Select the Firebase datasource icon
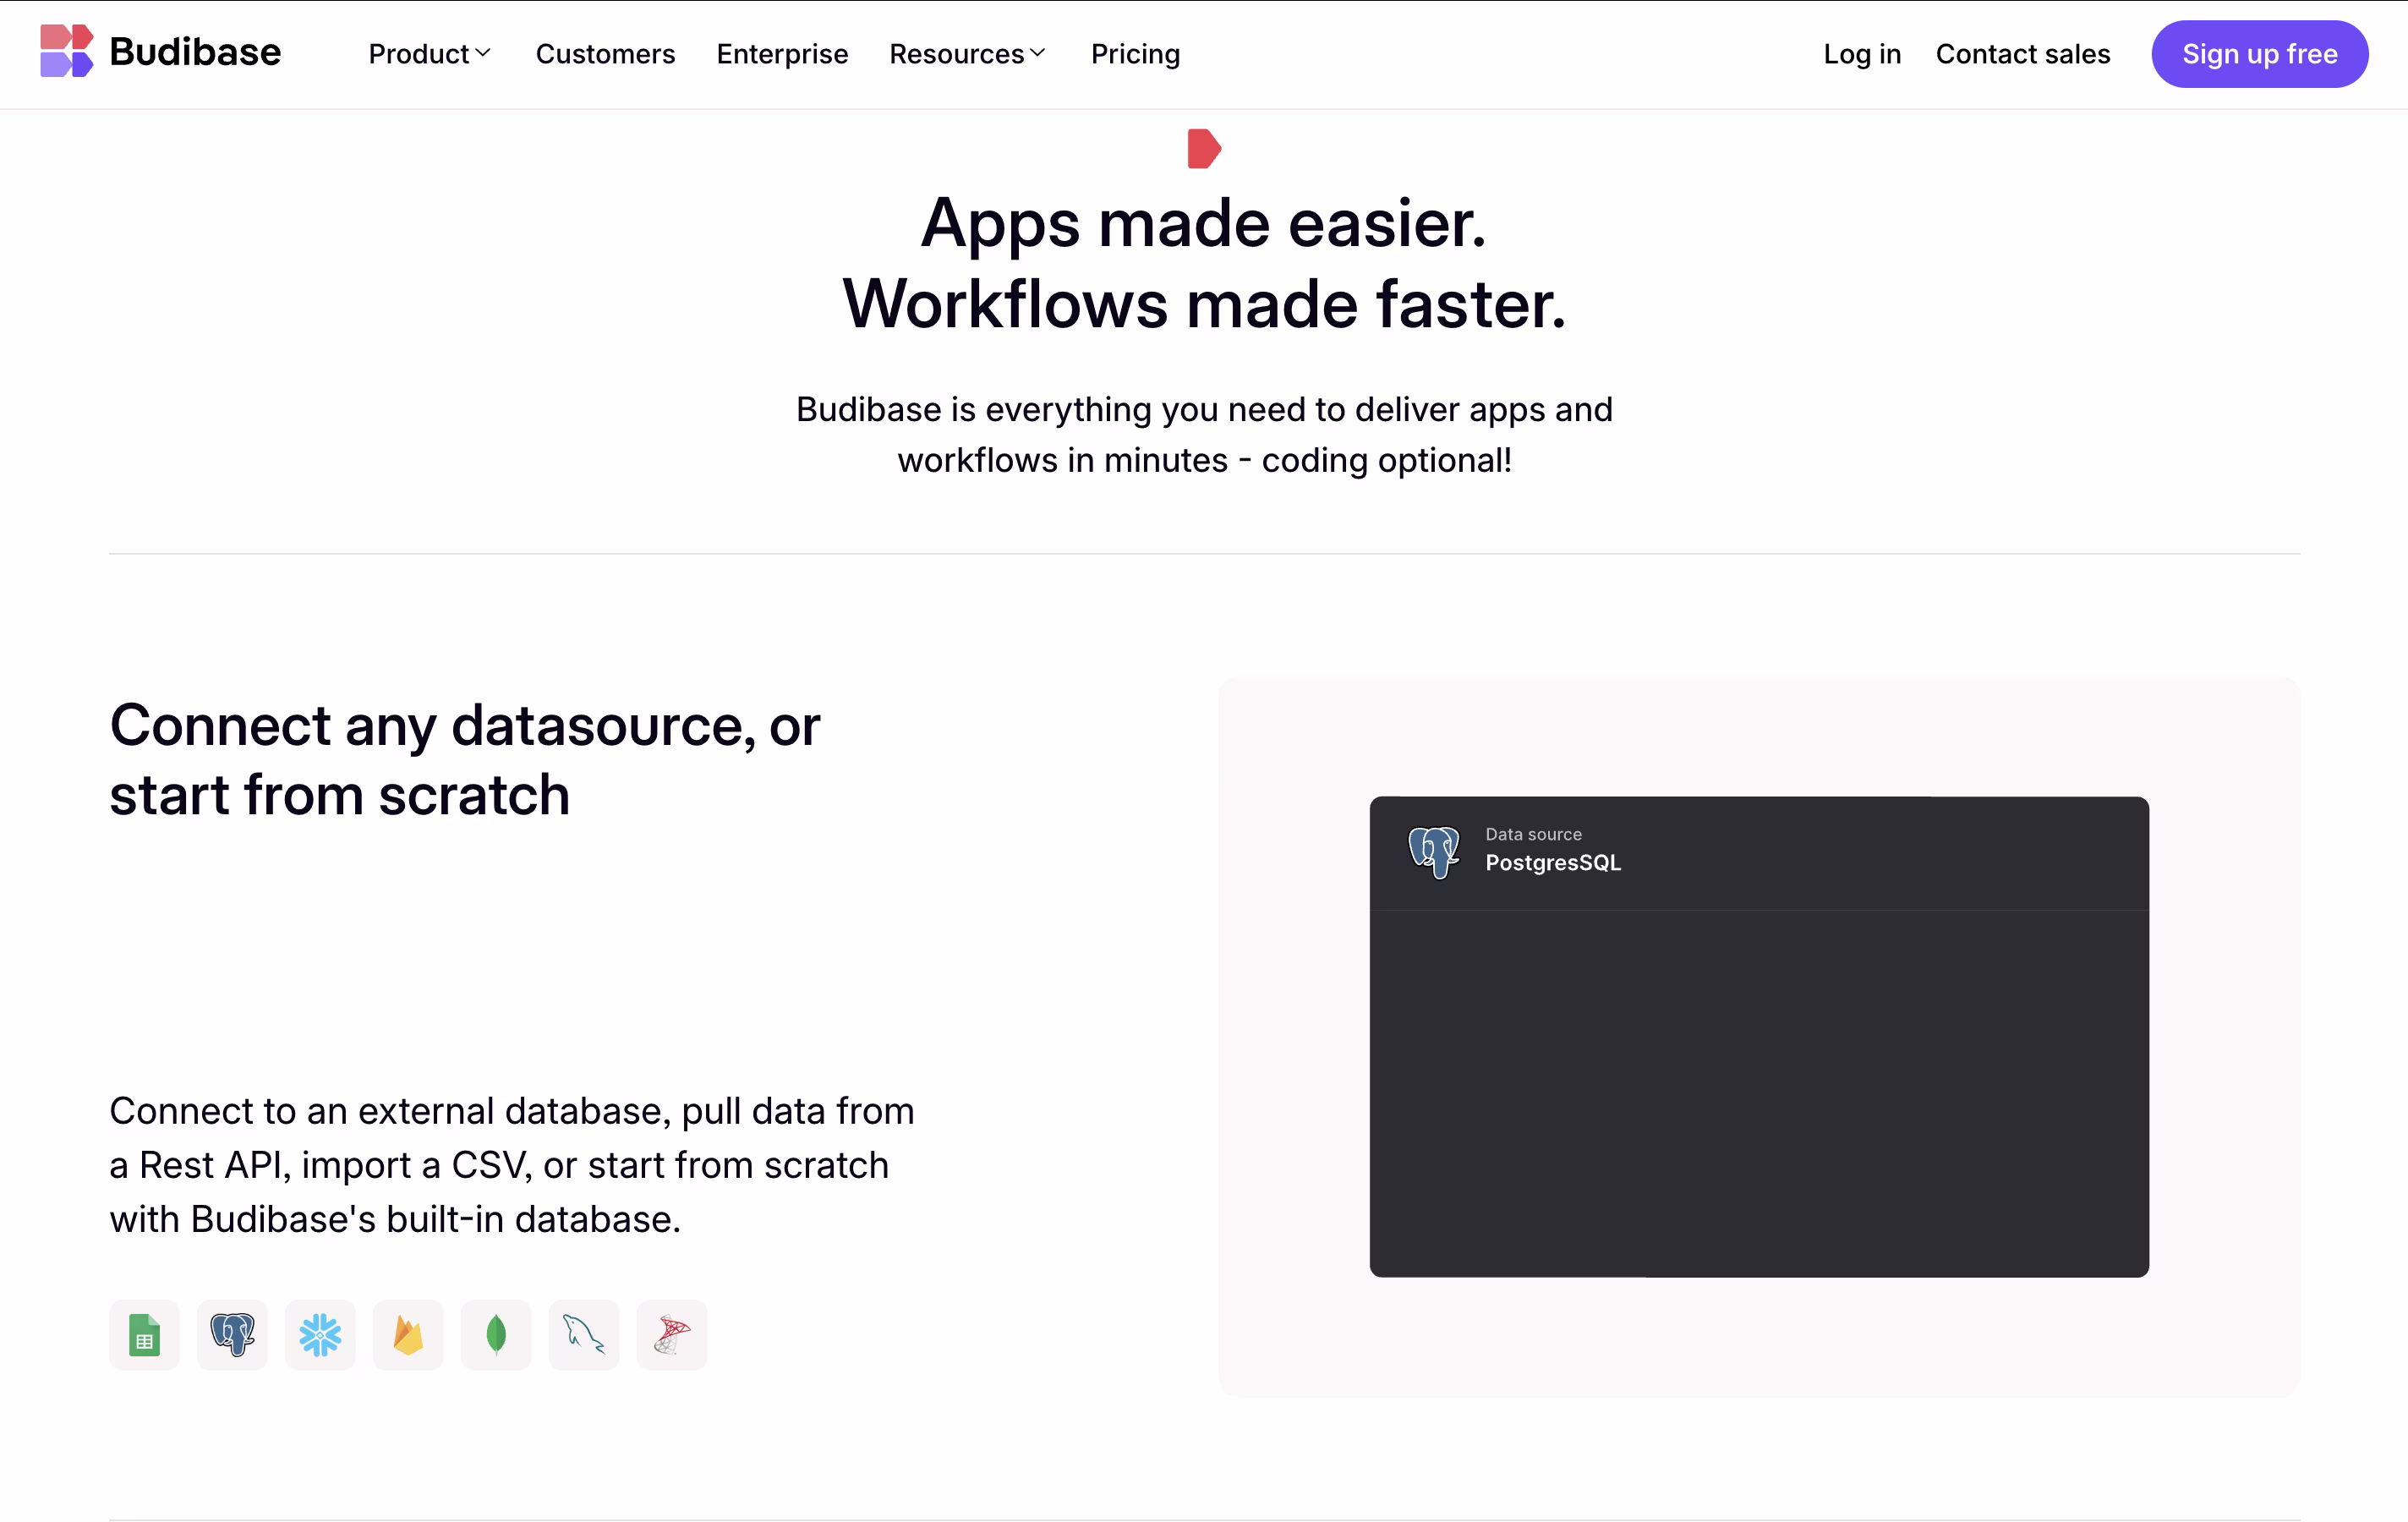The width and height of the screenshot is (2408, 1522). (408, 1335)
